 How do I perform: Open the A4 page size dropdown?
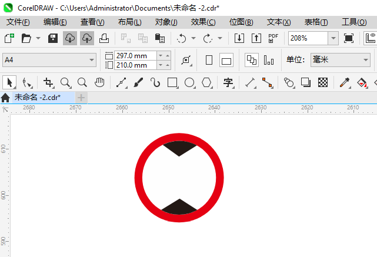tap(49, 60)
